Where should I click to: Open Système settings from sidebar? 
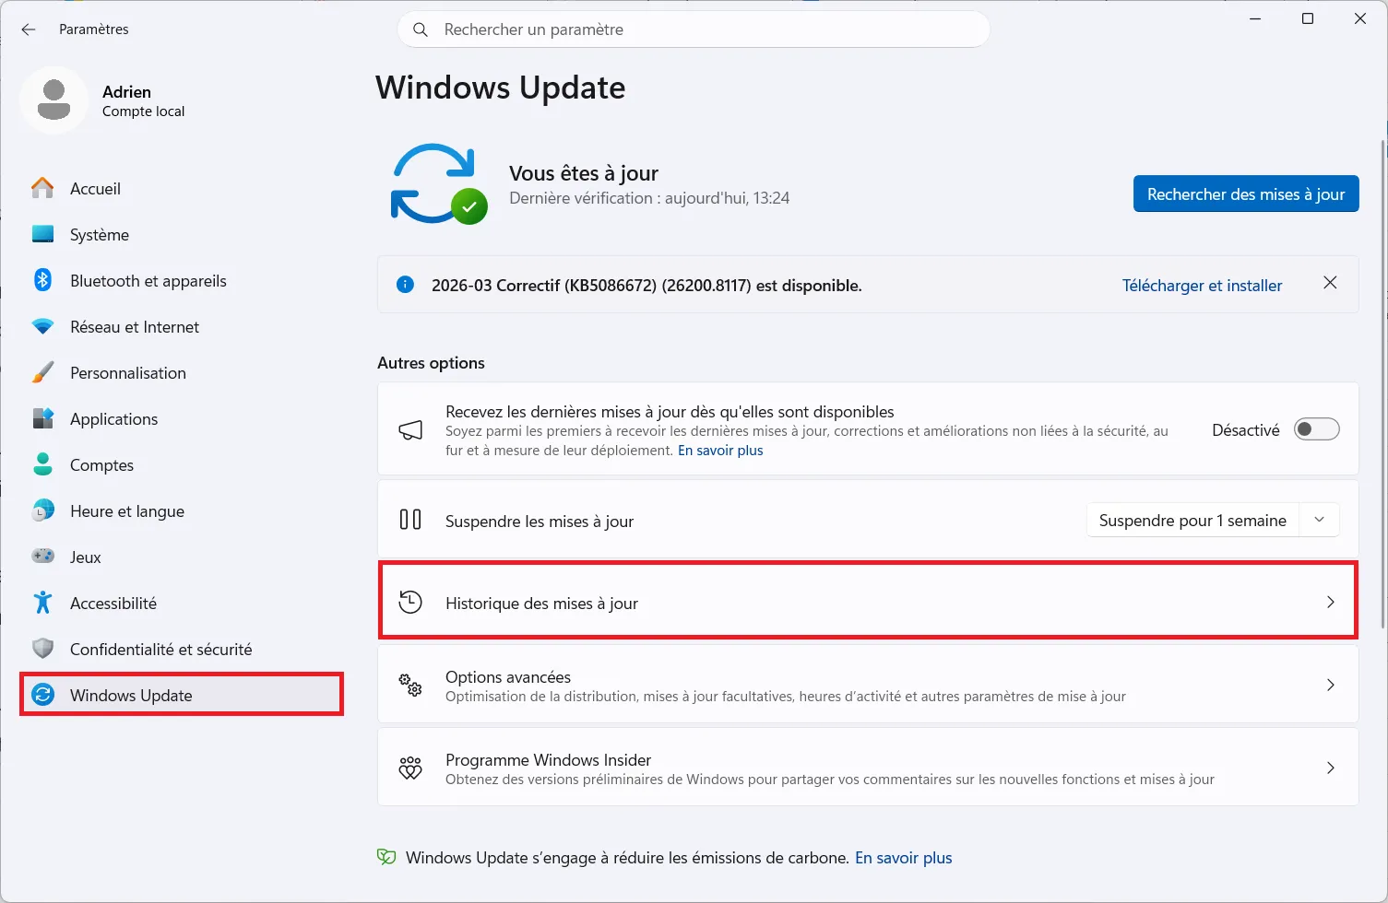coord(99,234)
